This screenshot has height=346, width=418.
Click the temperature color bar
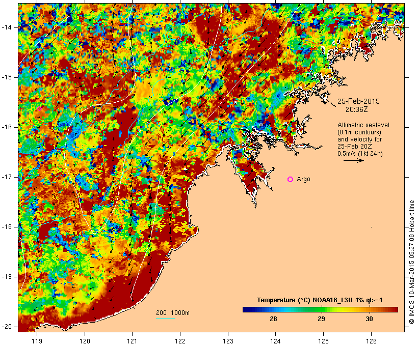(320, 309)
